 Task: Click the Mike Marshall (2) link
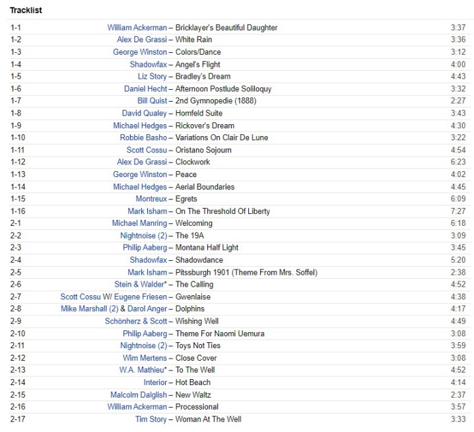[x=89, y=308]
